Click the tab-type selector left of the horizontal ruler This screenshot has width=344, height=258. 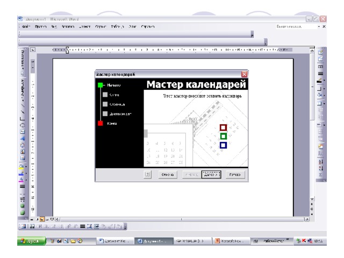tap(32, 49)
